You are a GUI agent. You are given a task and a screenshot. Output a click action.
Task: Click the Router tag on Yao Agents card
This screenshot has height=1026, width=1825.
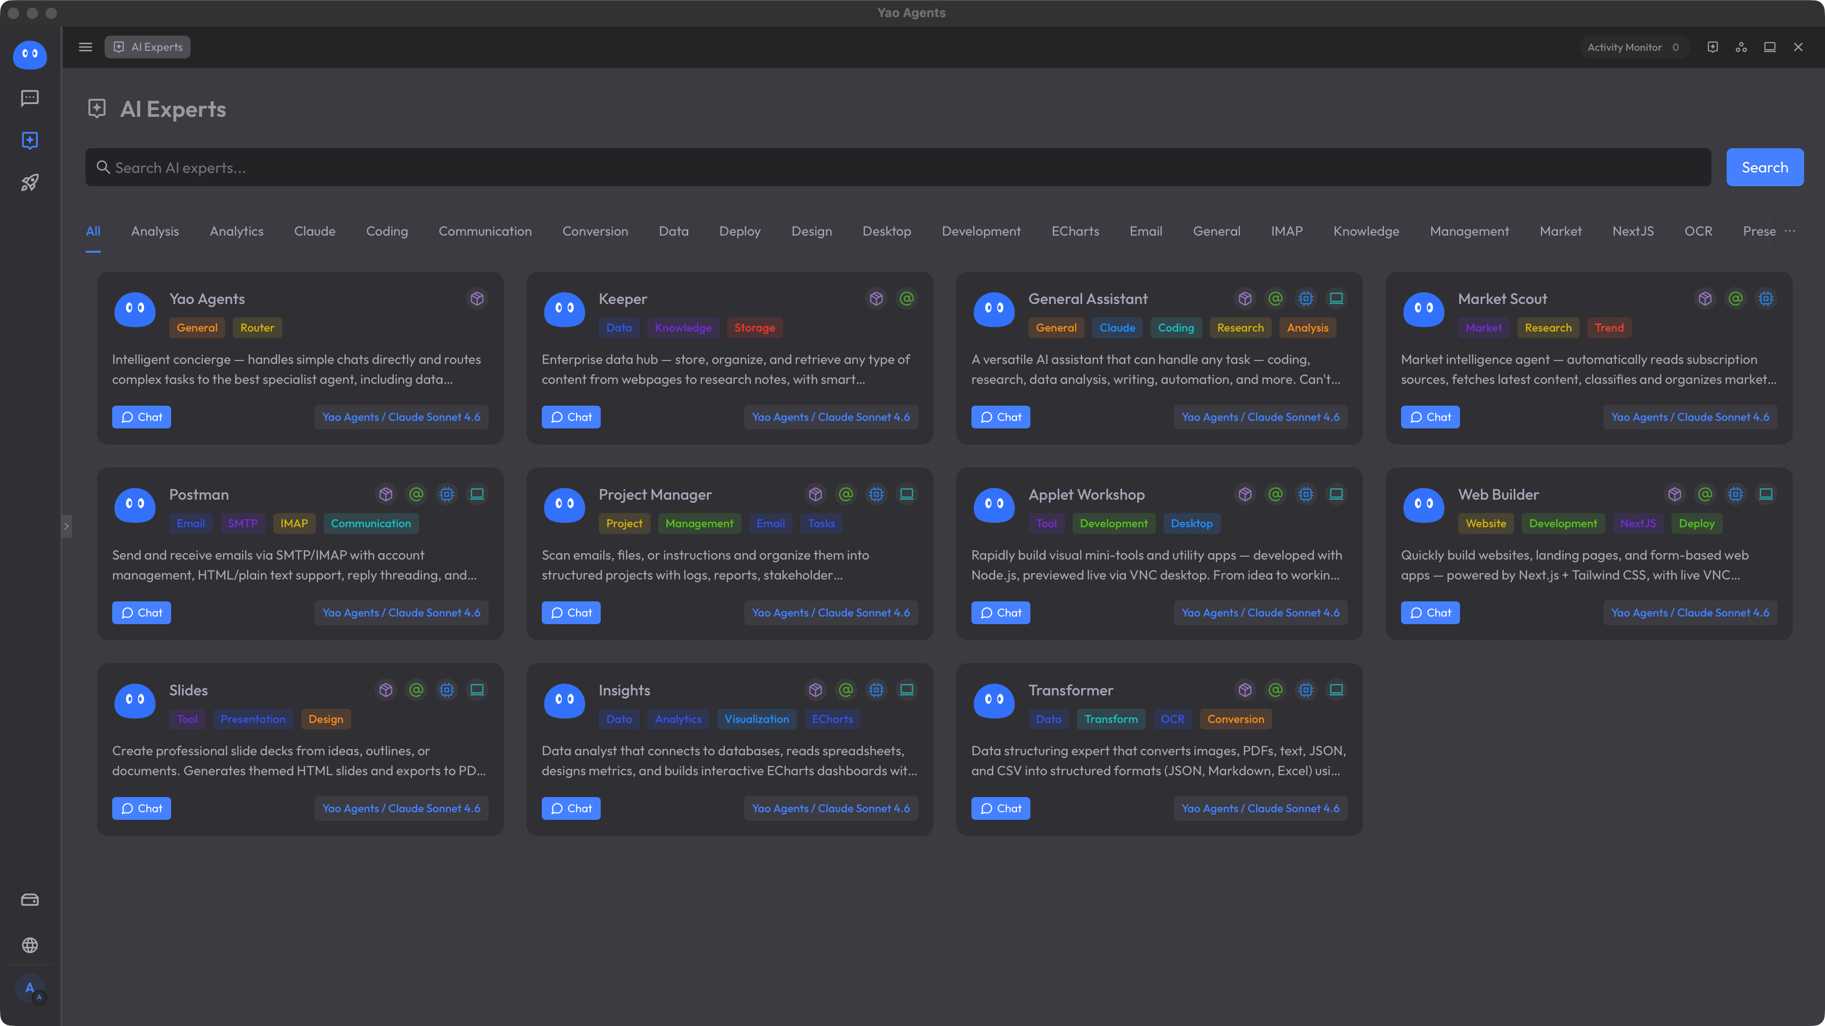point(257,328)
